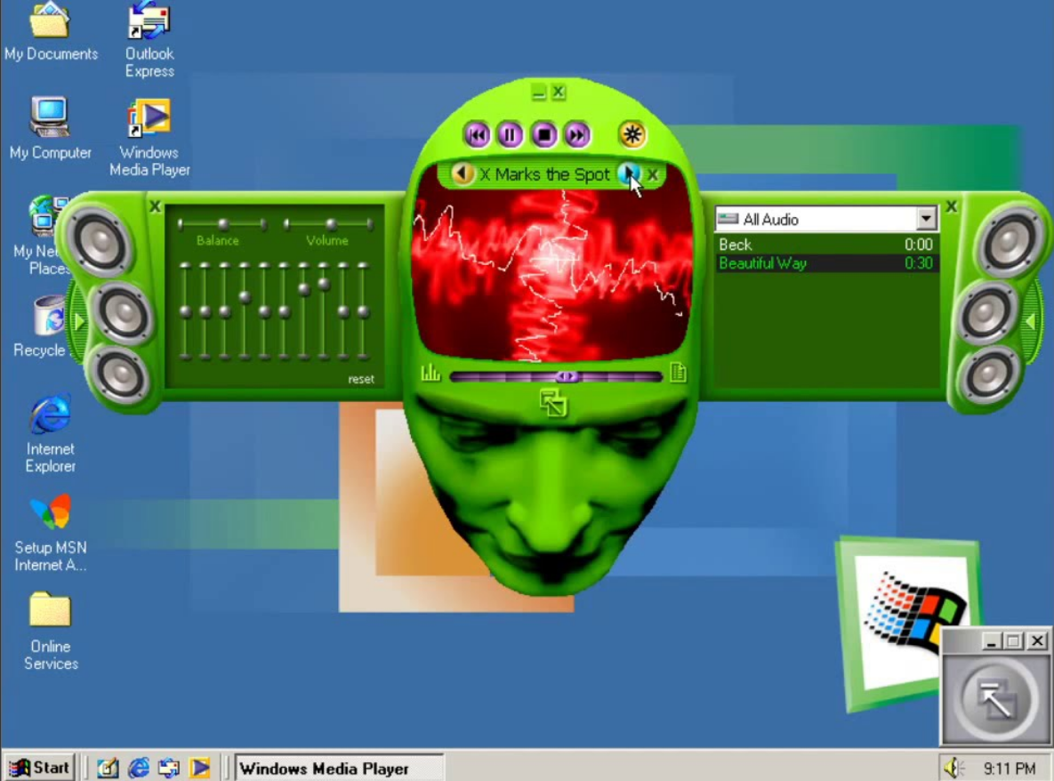Viewport: 1054px width, 781px height.
Task: Click the yellow sun-shaped button beside Next
Action: (x=632, y=134)
